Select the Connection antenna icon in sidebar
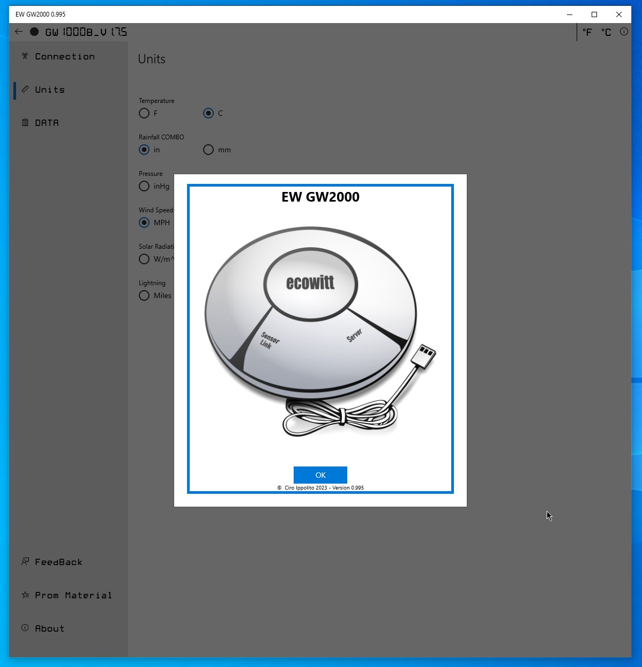The height and width of the screenshot is (667, 642). coord(25,56)
